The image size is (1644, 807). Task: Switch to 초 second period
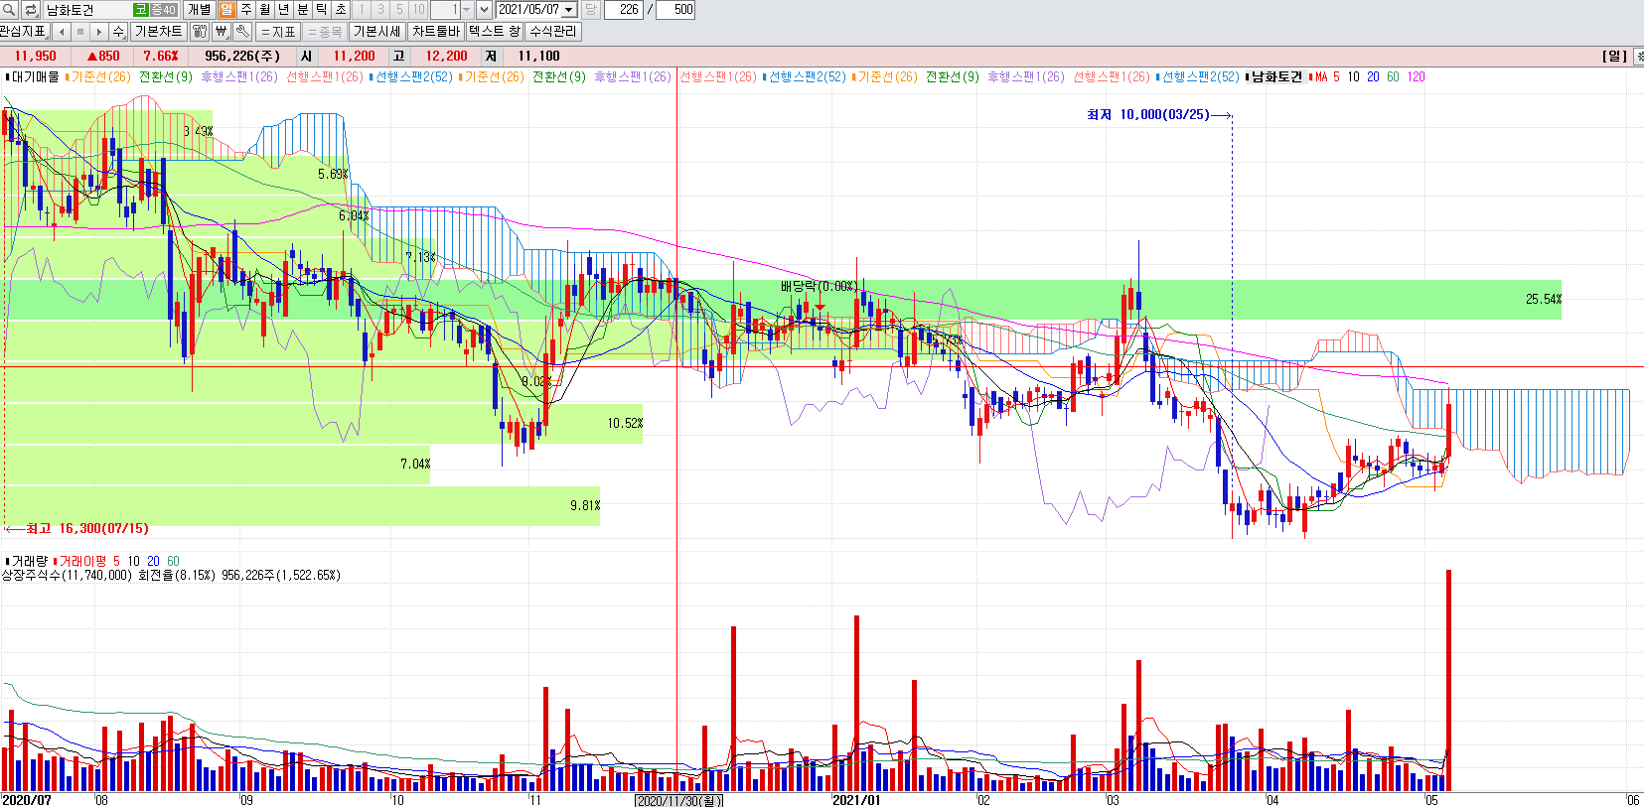coord(340,10)
